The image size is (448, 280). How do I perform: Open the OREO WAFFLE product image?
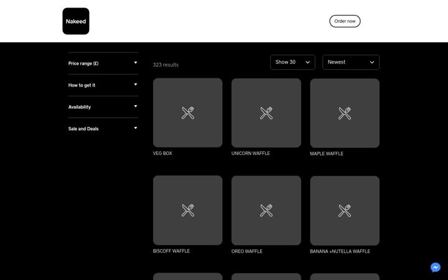point(266,210)
